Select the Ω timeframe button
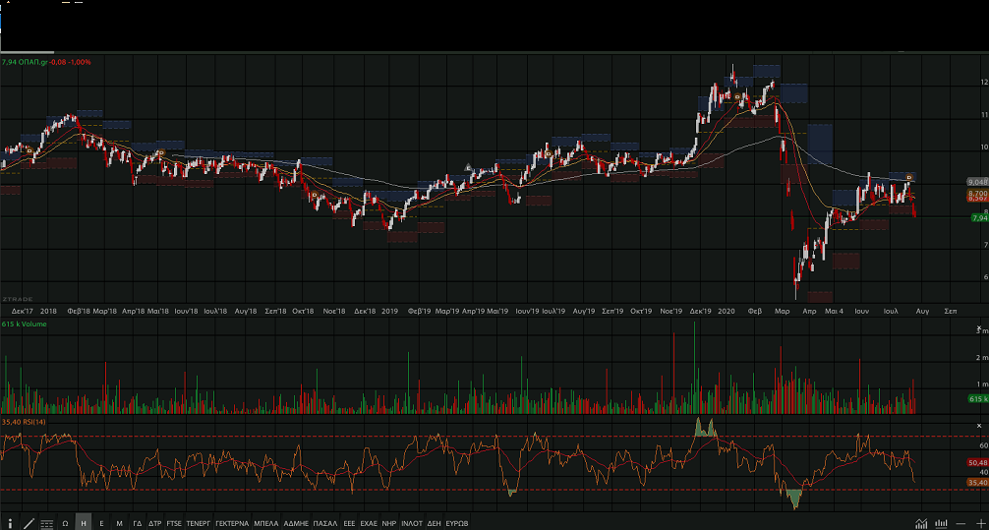This screenshot has width=989, height=530. pos(65,522)
